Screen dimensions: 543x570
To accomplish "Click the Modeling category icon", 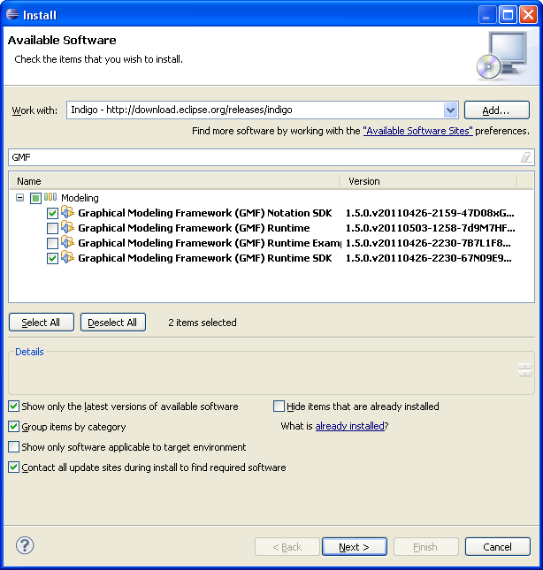I will click(50, 197).
